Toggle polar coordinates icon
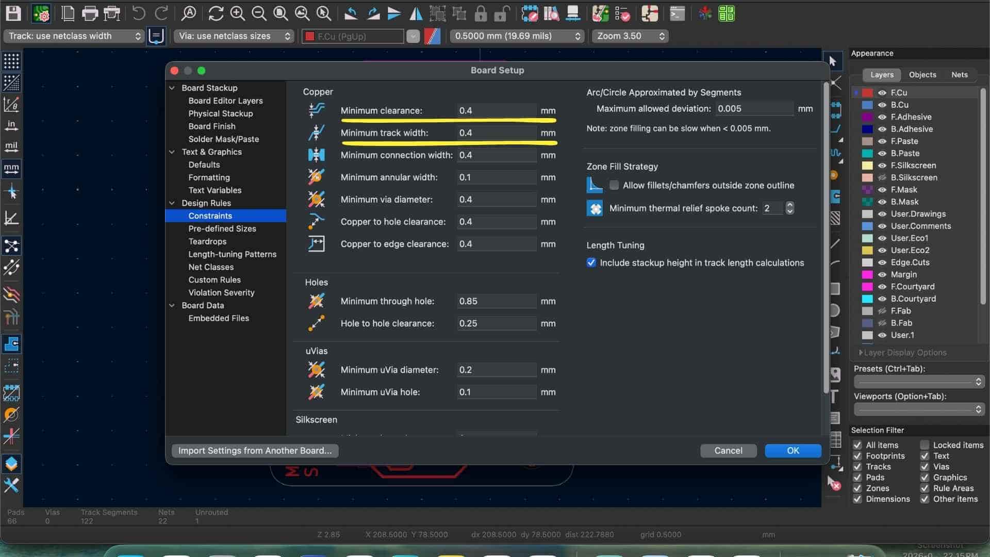This screenshot has width=990, height=557. pos(11,104)
